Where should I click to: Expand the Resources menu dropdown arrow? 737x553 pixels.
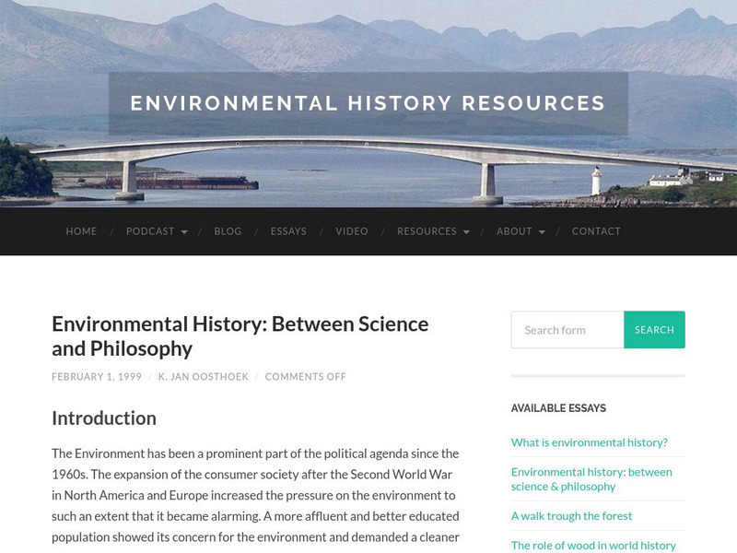(x=466, y=232)
